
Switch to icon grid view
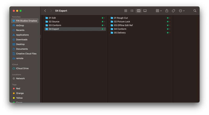[x=126, y=11]
